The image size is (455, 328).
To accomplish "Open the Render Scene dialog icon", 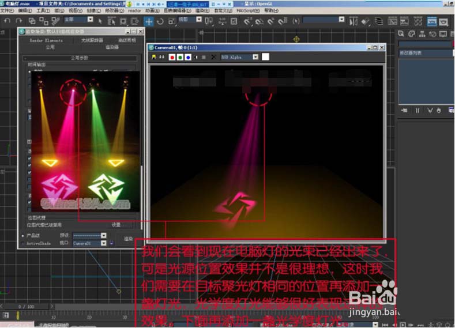I will [432, 21].
